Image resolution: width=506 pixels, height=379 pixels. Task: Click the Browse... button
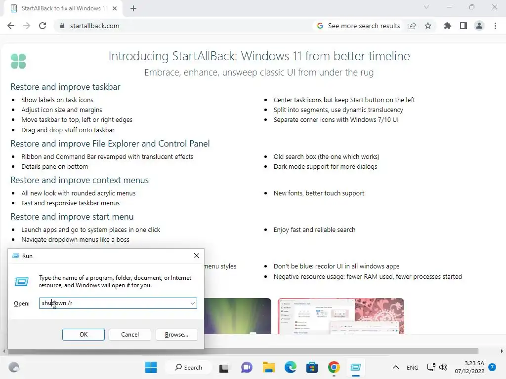176,335
